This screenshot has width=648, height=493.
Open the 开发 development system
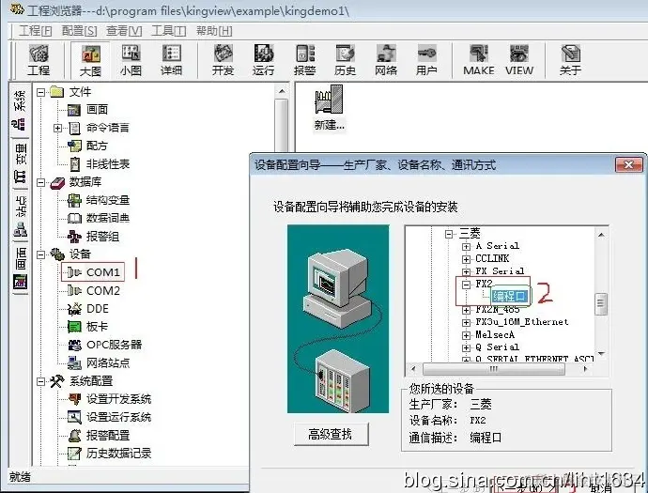pos(224,60)
